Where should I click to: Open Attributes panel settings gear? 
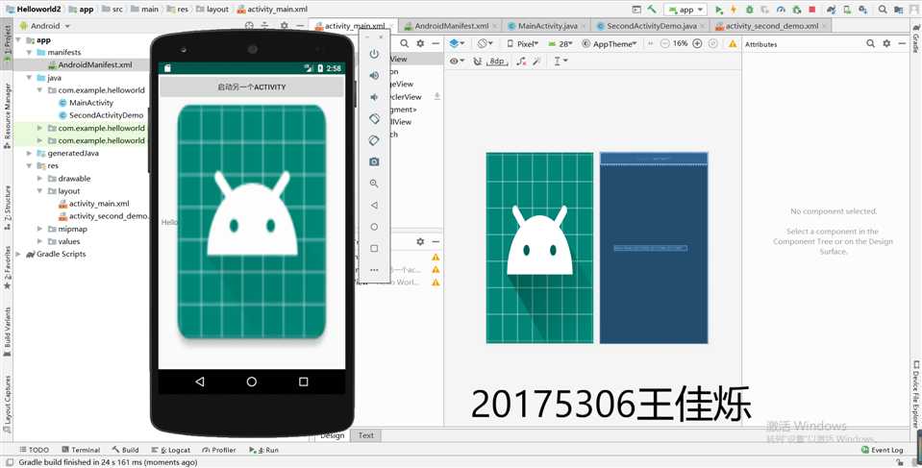[886, 43]
